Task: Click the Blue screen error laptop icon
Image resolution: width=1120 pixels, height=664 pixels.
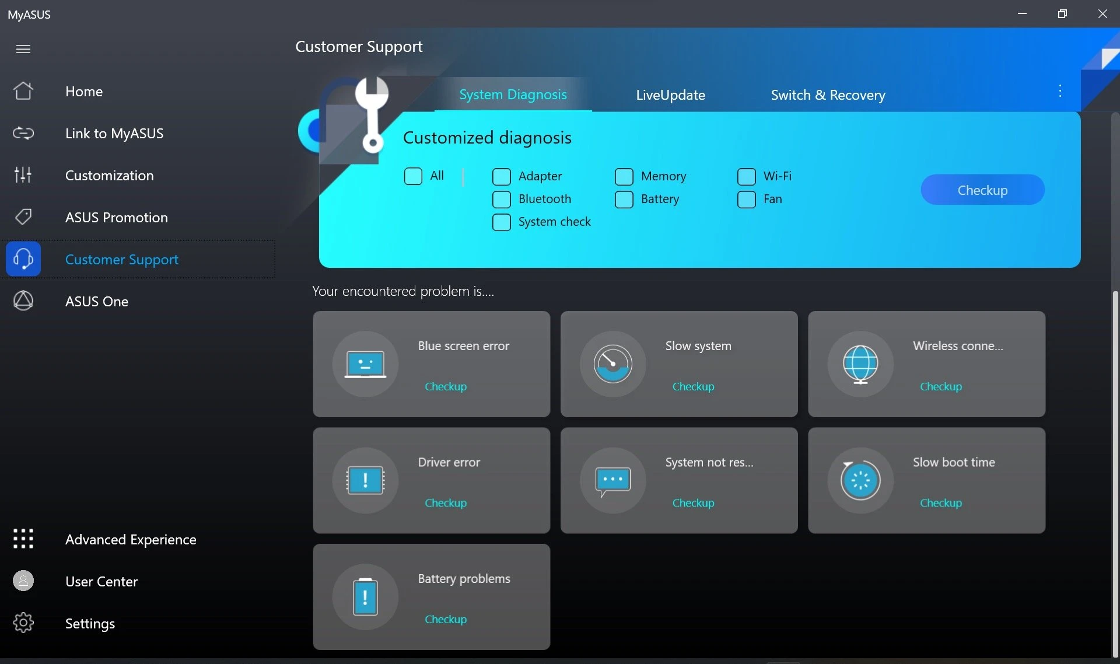Action: pyautogui.click(x=365, y=364)
